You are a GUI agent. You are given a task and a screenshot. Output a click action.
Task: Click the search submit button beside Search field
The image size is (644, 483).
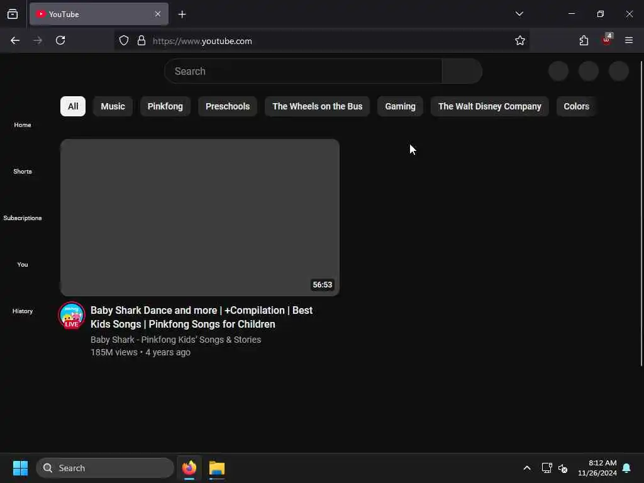coord(462,71)
